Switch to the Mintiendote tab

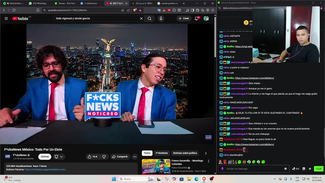pyautogui.click(x=13, y=3)
